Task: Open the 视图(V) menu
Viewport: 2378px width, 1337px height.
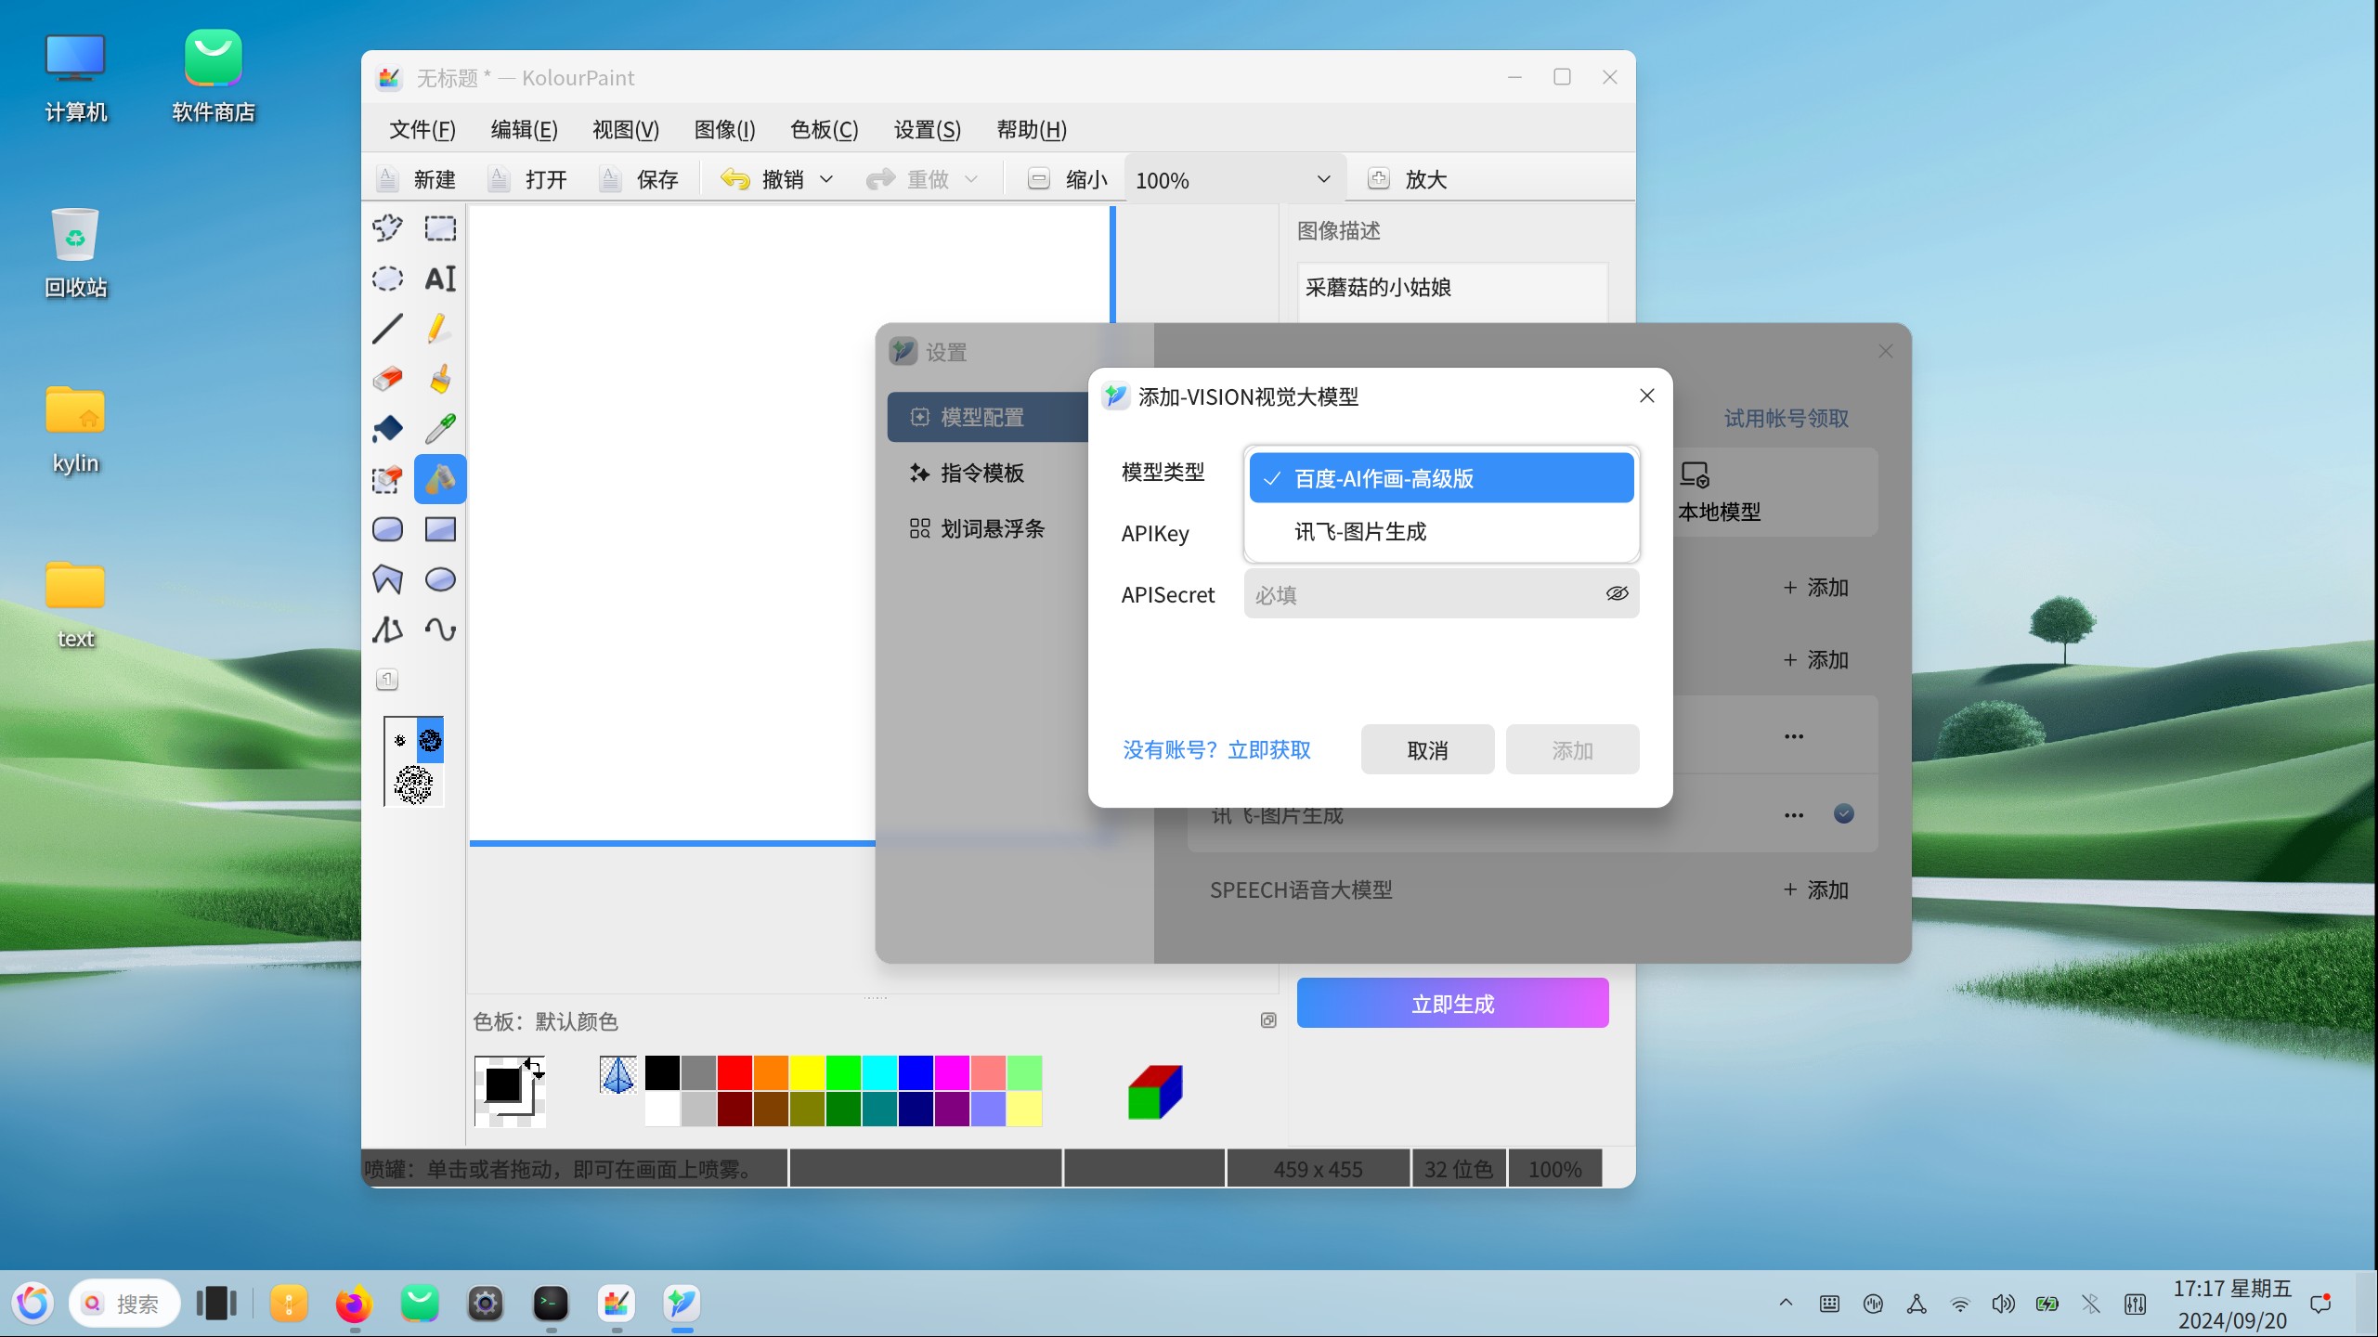Action: point(626,129)
